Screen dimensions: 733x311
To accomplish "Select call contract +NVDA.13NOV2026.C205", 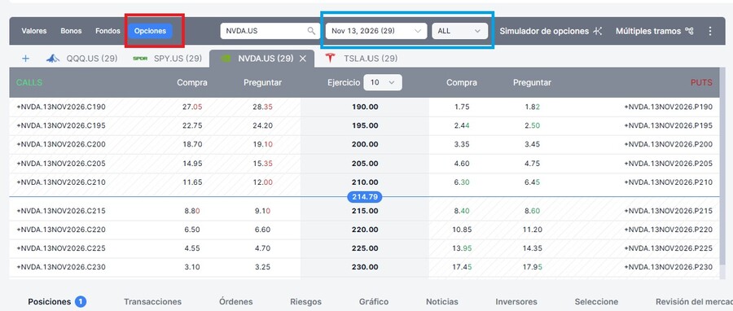I will click(x=61, y=164).
